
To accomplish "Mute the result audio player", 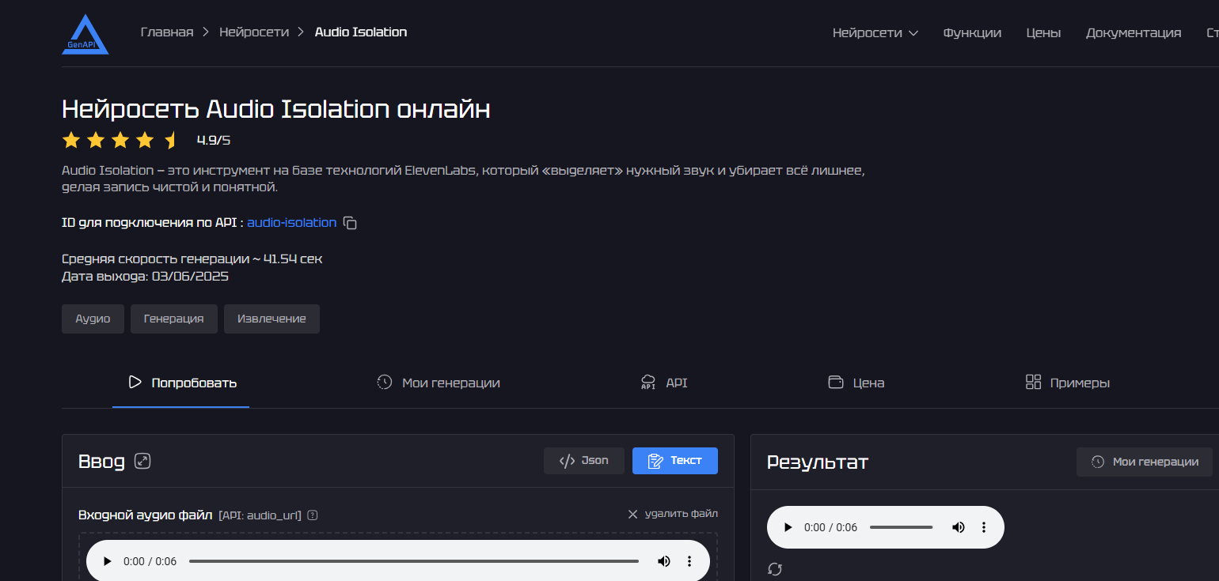I will click(x=958, y=527).
